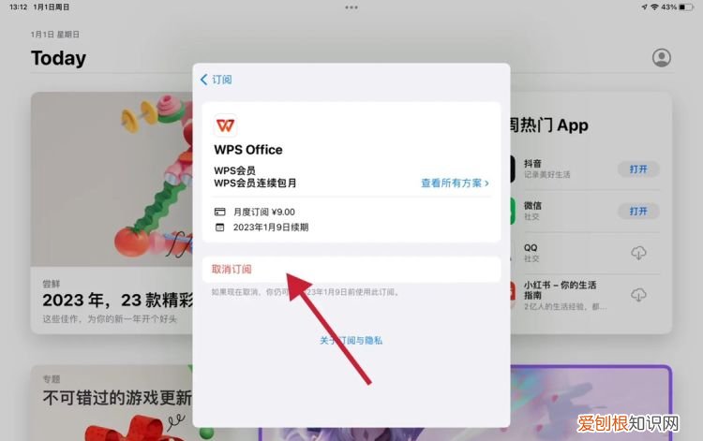Download 小红书 via cloud icon
Screen dimensions: 703x441
(638, 295)
